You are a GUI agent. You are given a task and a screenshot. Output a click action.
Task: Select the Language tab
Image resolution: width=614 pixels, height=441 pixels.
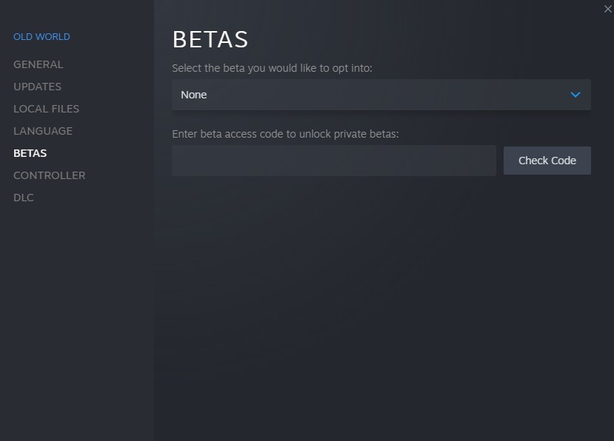click(x=43, y=131)
